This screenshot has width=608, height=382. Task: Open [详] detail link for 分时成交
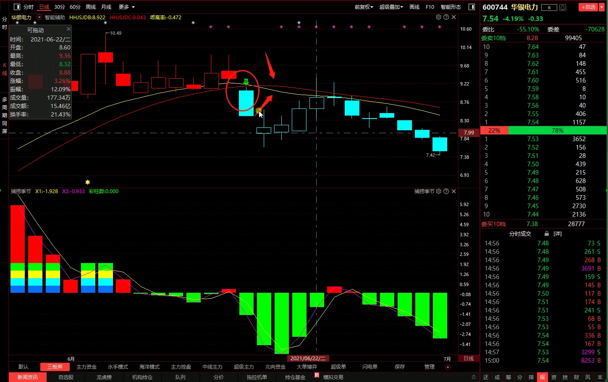coord(558,234)
